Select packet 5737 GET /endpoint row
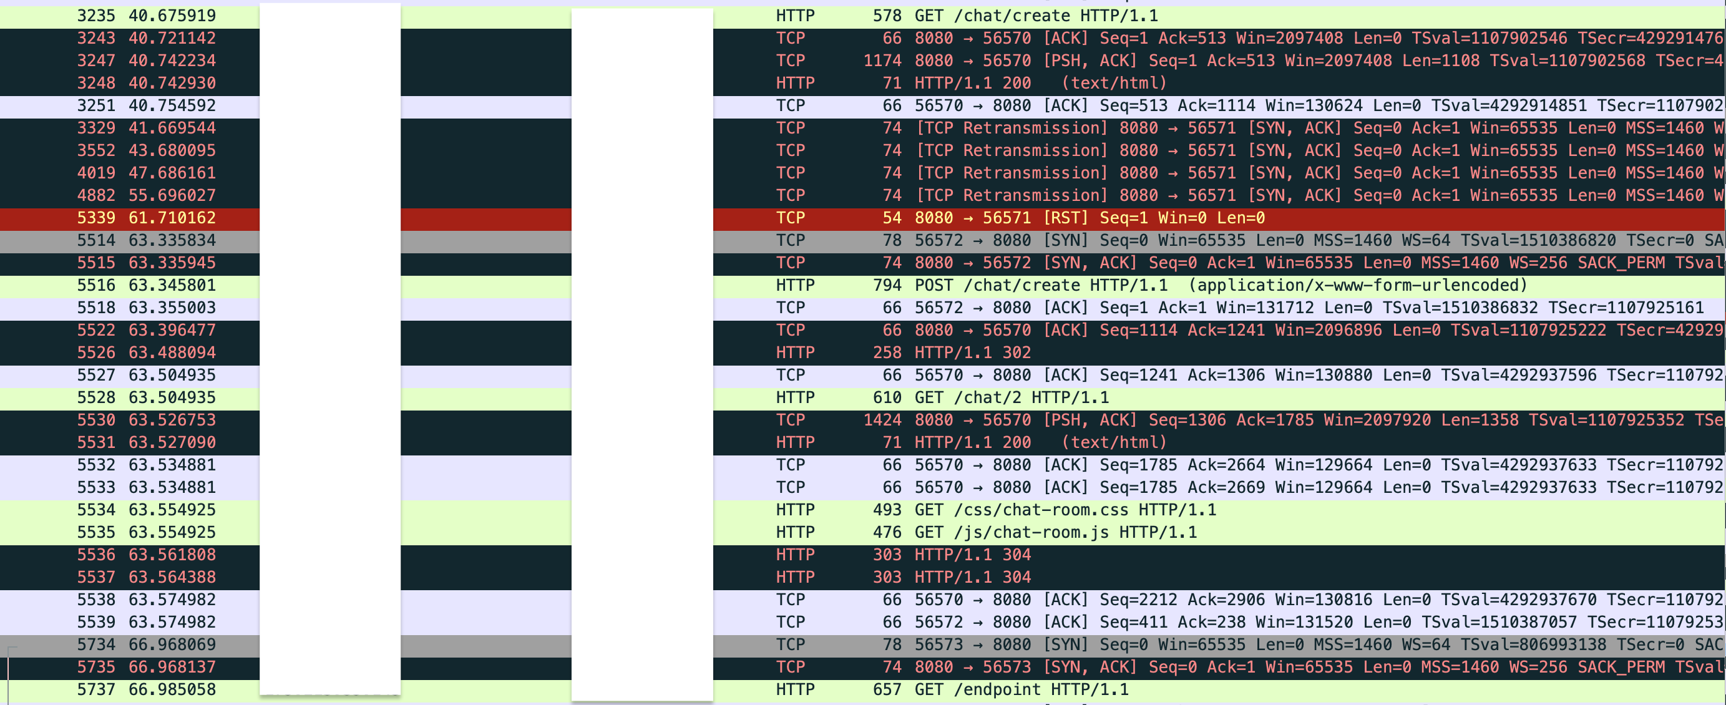 pos(1021,689)
